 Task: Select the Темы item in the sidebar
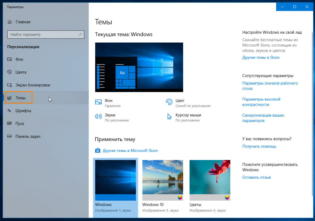pos(20,98)
